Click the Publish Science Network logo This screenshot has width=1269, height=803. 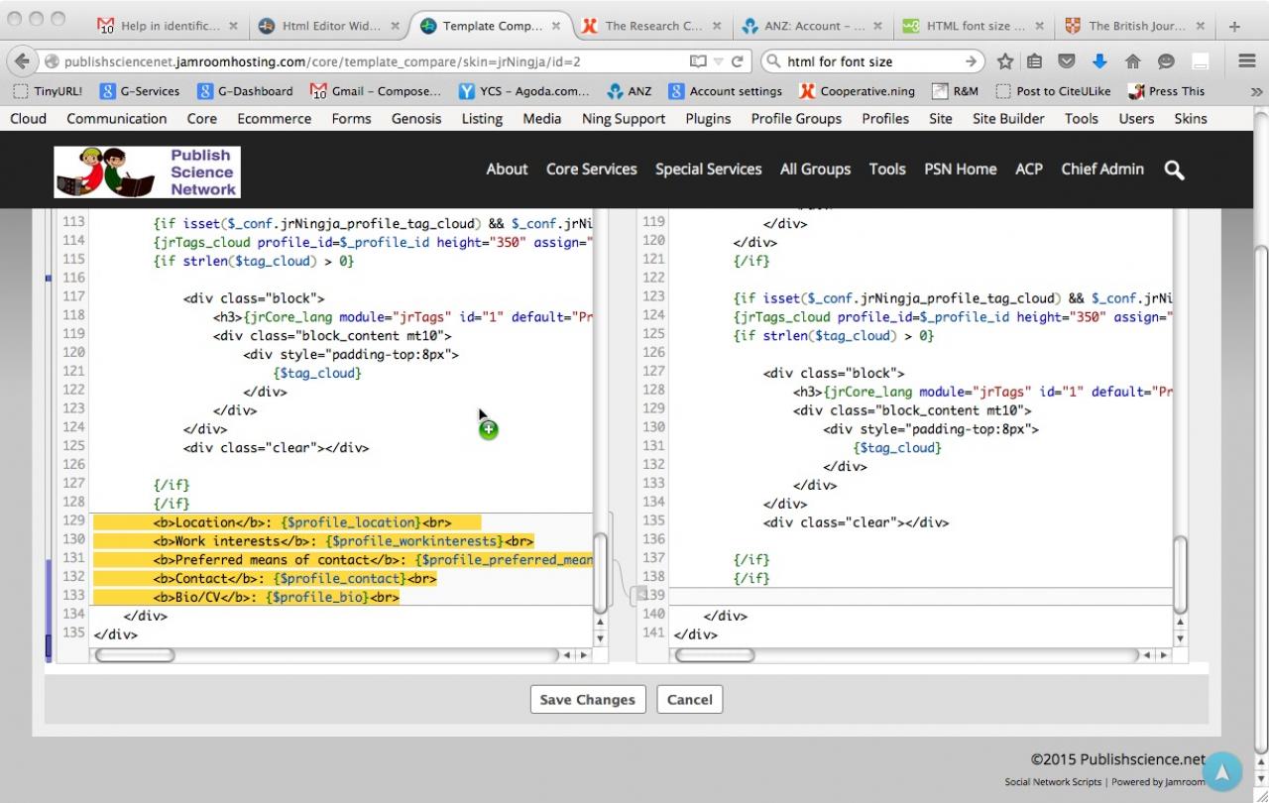point(147,172)
